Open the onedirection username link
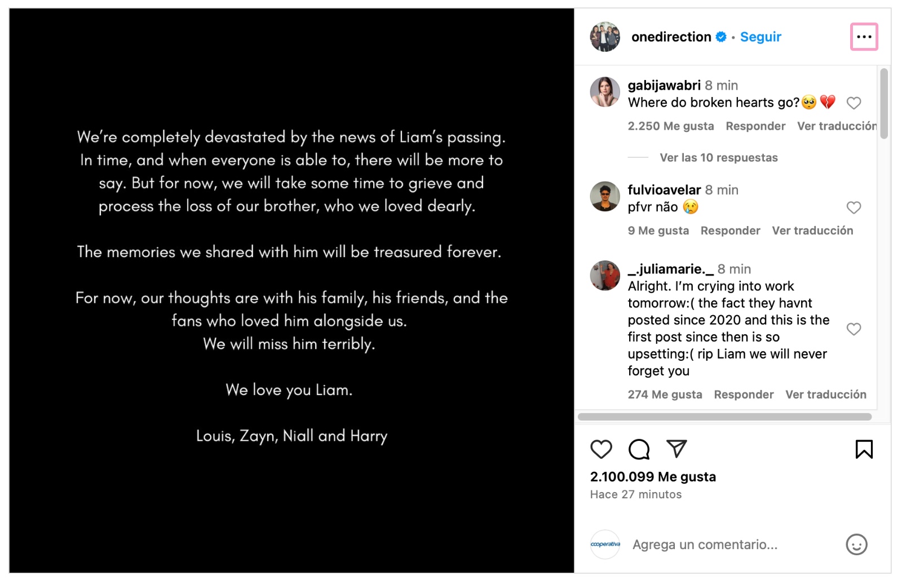The image size is (902, 584). (671, 37)
